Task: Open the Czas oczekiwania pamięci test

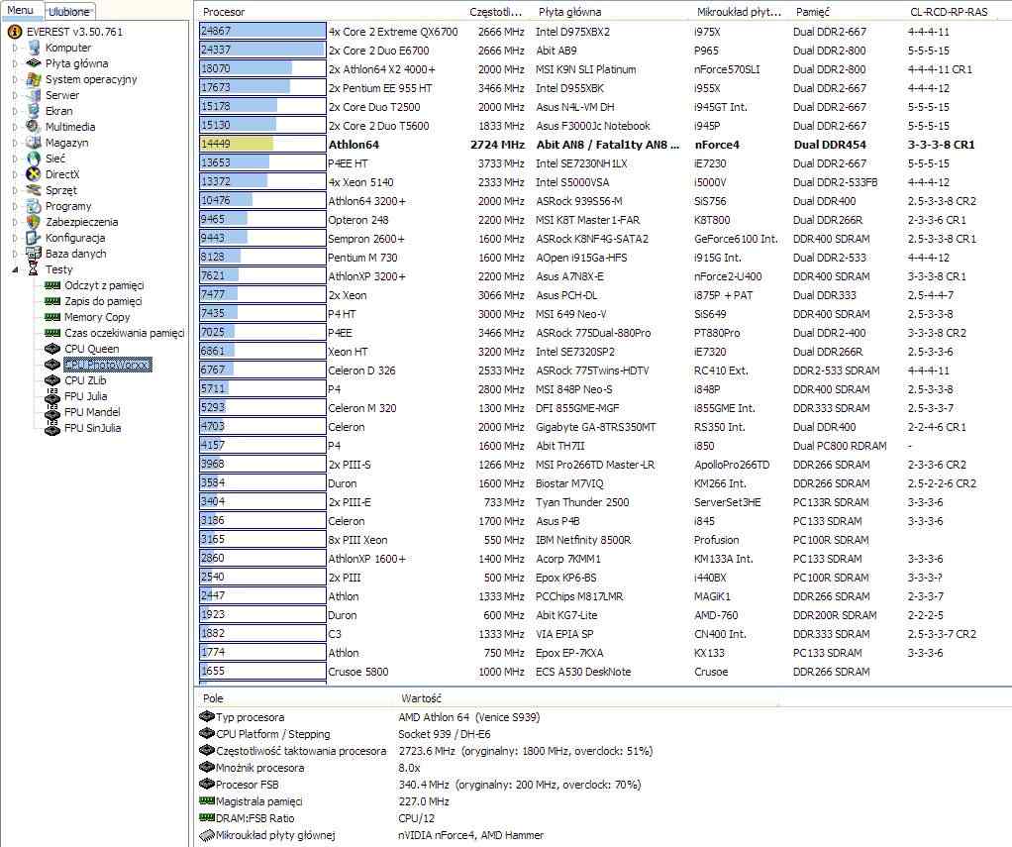Action: 125,333
